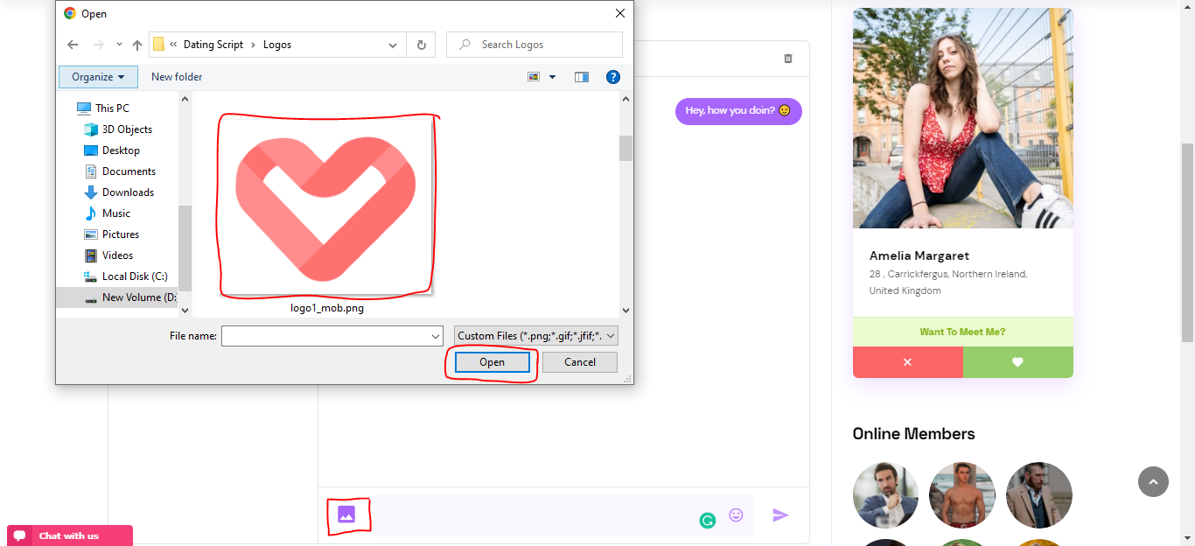This screenshot has width=1195, height=546.
Task: Open the shirtless man online member avatar
Action: click(x=962, y=495)
